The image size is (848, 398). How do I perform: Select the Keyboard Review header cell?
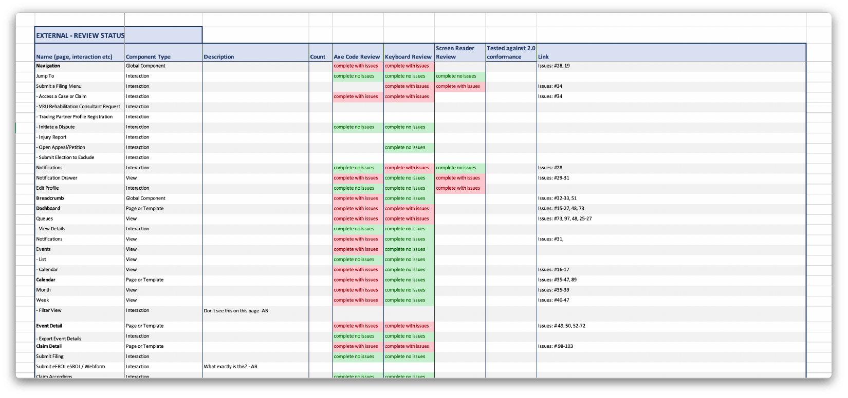tap(409, 53)
